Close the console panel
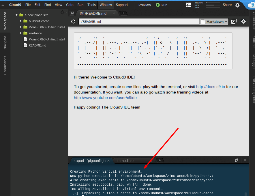Viewport: 255px width, 196px height. (x=245, y=160)
